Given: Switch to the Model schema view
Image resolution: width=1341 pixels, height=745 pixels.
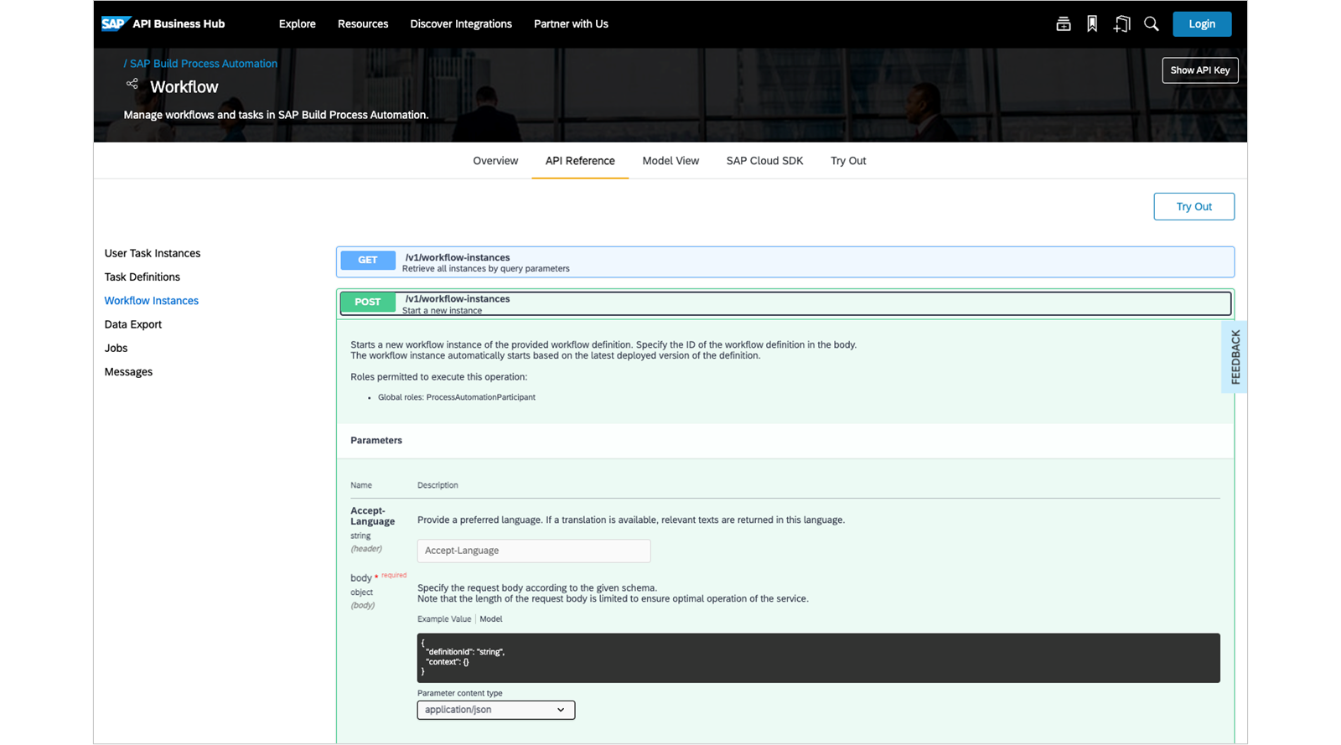Looking at the screenshot, I should 491,619.
